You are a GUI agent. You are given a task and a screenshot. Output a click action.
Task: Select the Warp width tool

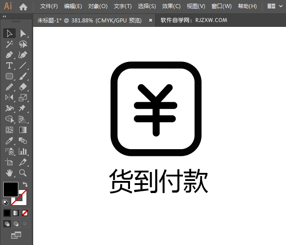pos(9,108)
